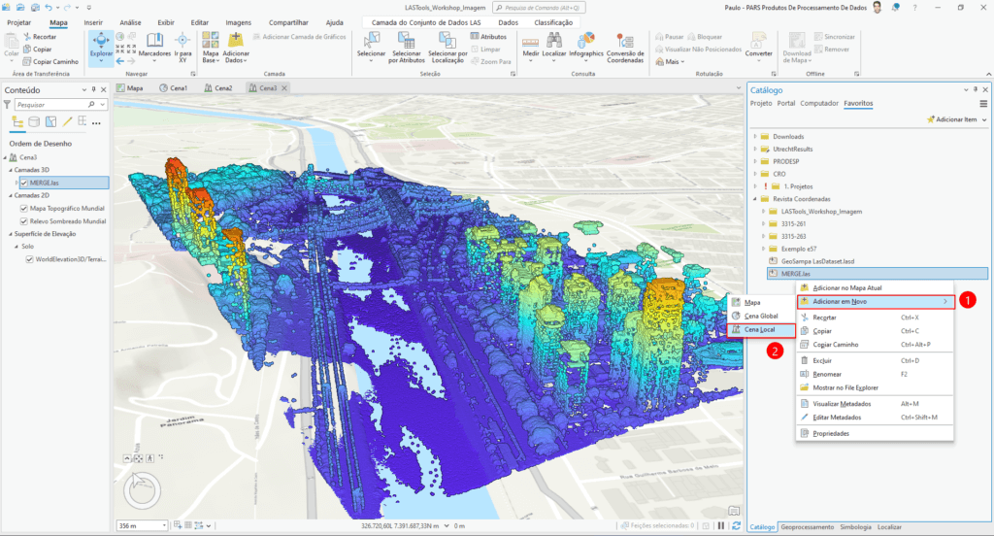Expand the LASTools_Workshop_Imagem folder node
Screen dimensions: 994x536
[763, 211]
